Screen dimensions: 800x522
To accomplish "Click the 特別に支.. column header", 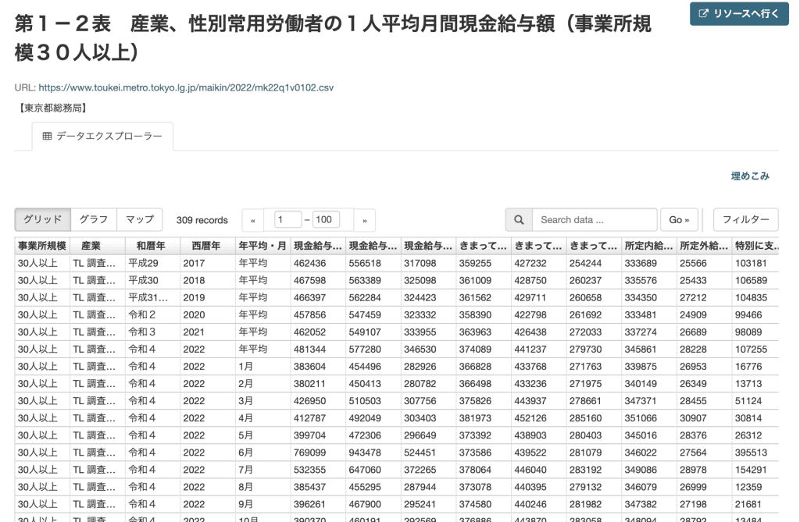I will (755, 246).
